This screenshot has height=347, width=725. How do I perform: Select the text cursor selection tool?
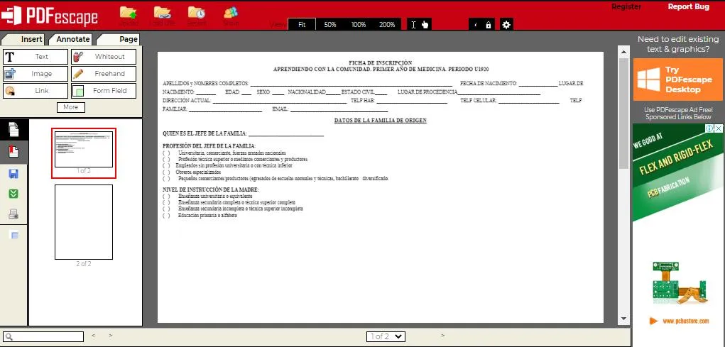coord(413,25)
